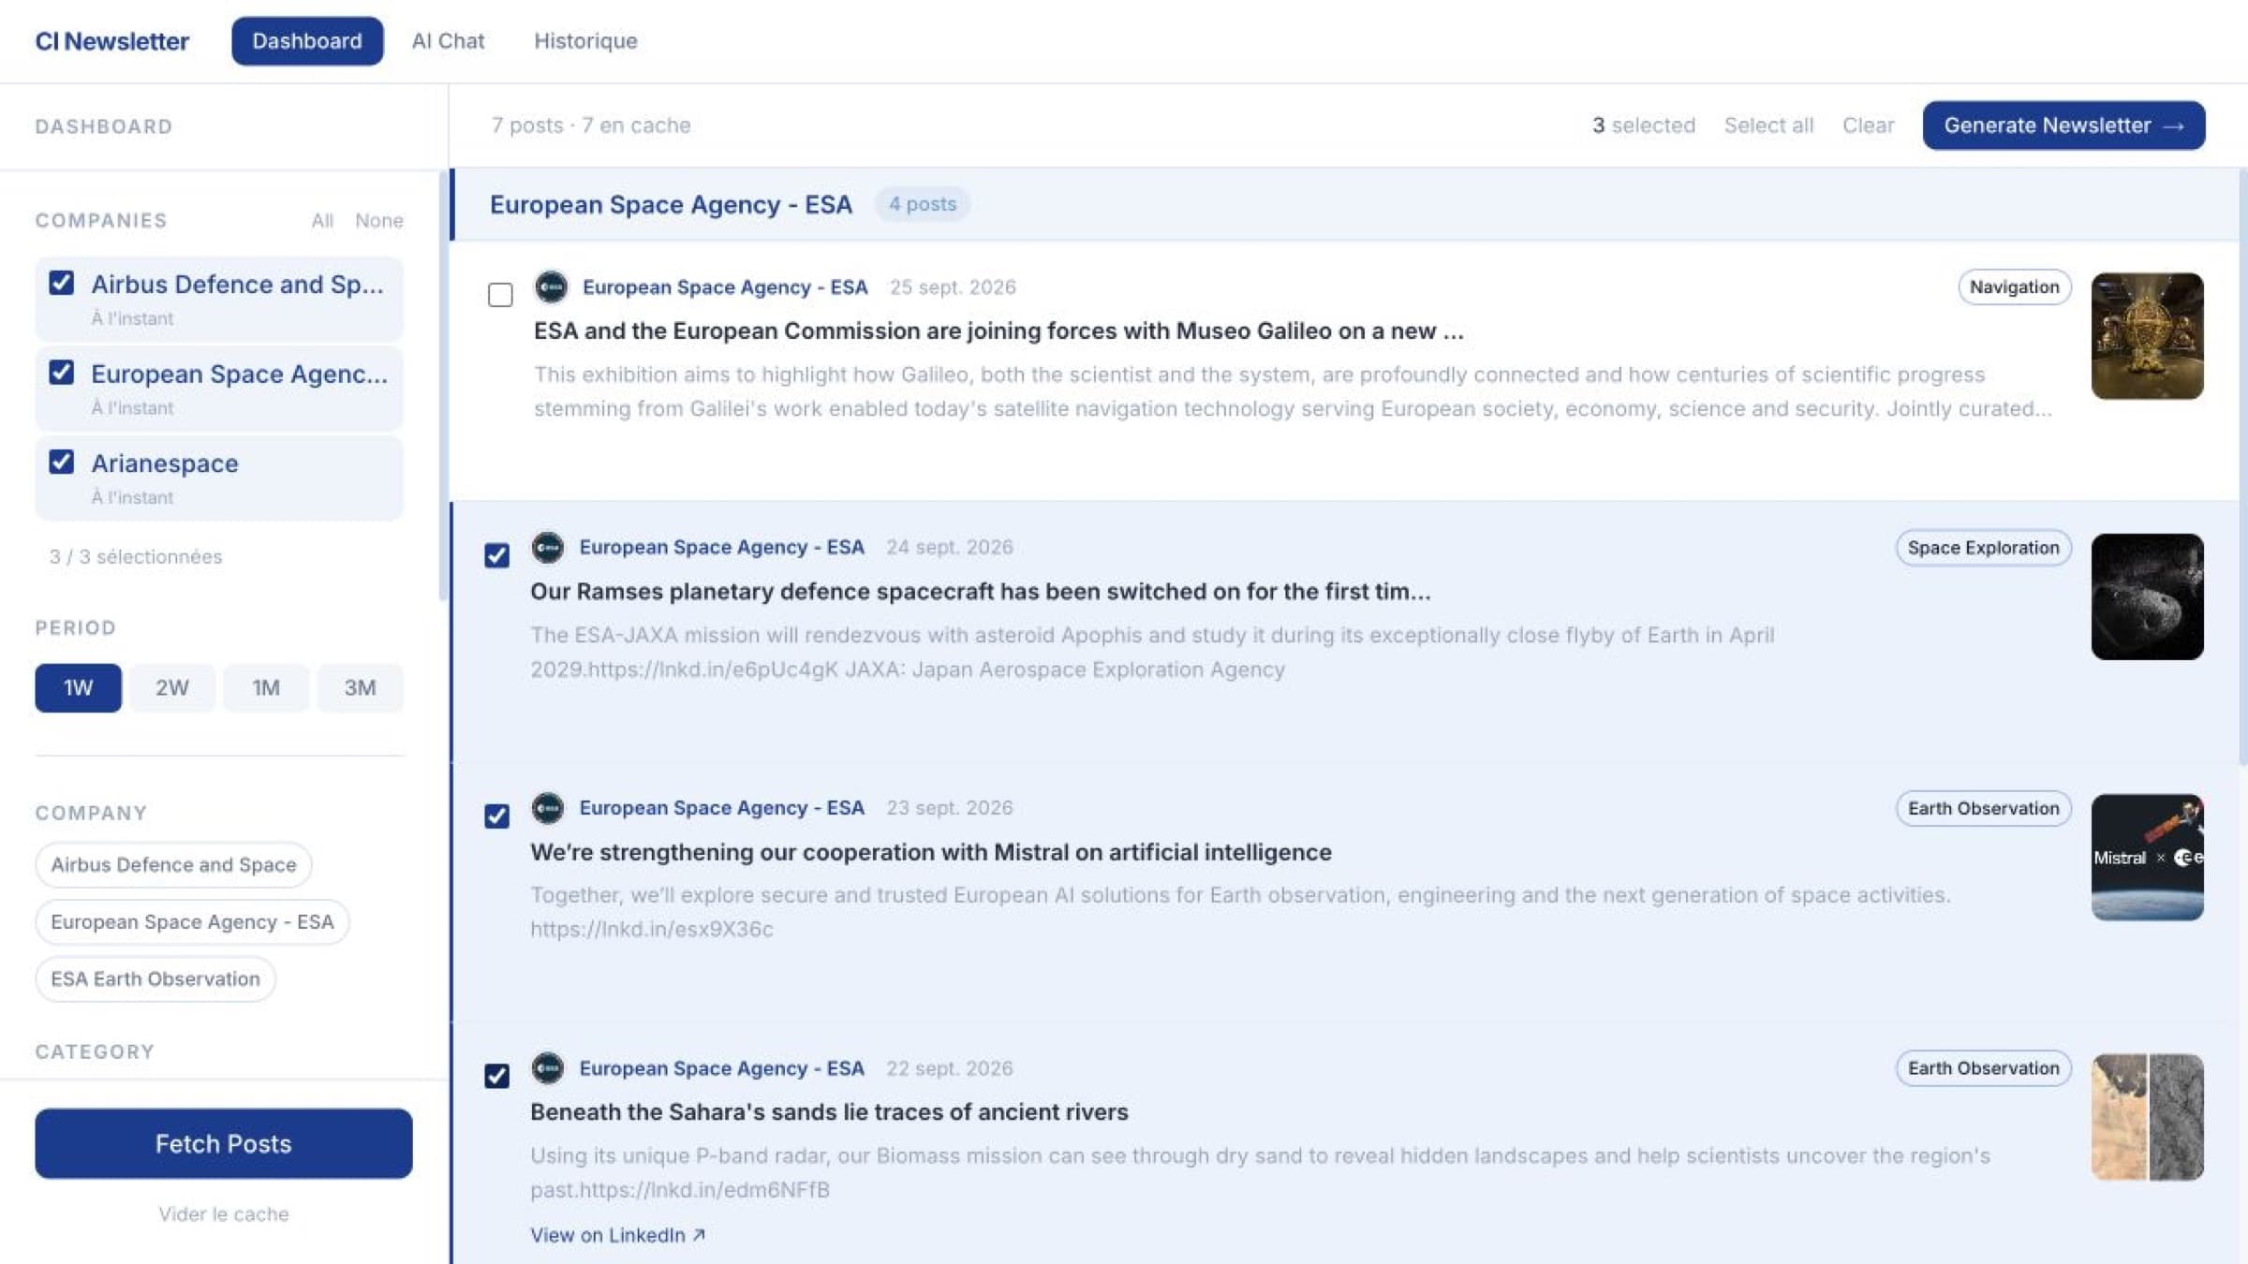The width and height of the screenshot is (2248, 1264).
Task: Set period to 2W
Action: pos(172,688)
